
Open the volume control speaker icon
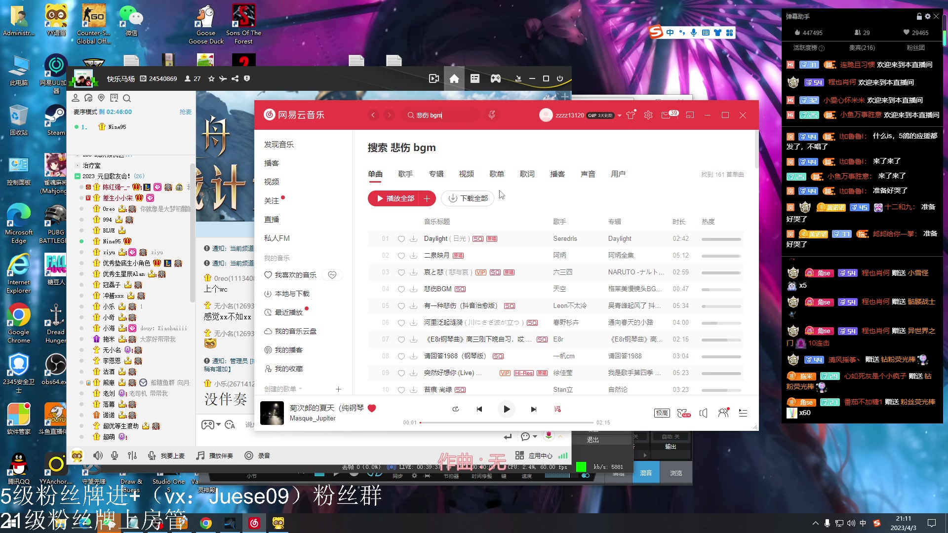pyautogui.click(x=704, y=413)
